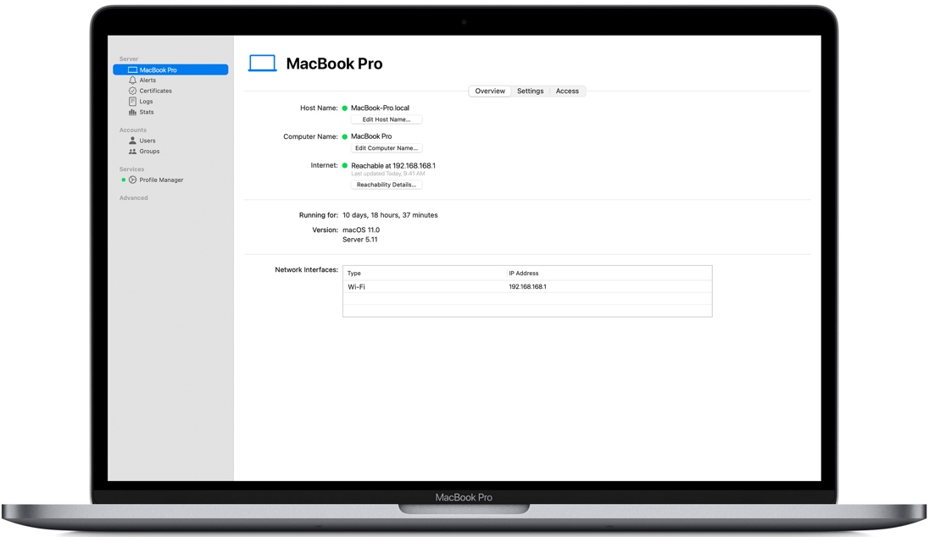
Task: Open Reachability Details
Action: pos(387,184)
